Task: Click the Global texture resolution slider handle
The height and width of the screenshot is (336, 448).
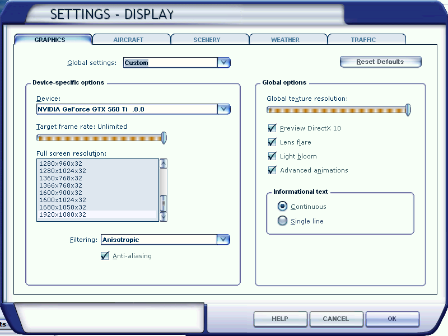Action: pyautogui.click(x=408, y=110)
